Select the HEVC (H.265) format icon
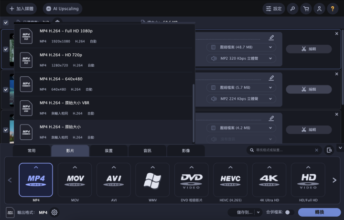This screenshot has height=220, width=344. [x=230, y=180]
